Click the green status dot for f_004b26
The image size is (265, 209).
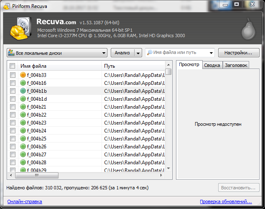pyautogui.click(x=23, y=146)
